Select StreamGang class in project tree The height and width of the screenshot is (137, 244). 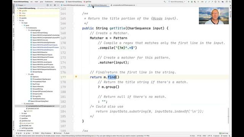tap(37, 72)
